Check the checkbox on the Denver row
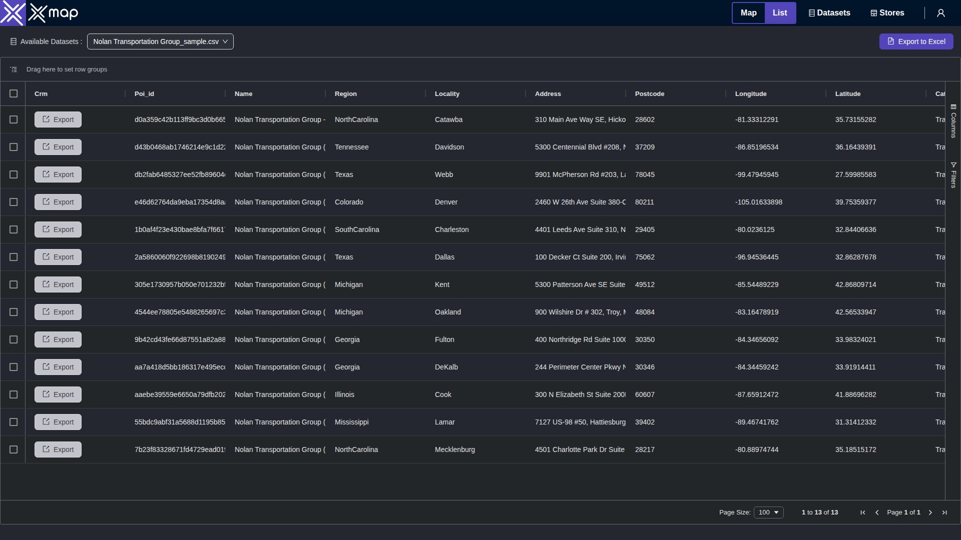 (x=14, y=202)
